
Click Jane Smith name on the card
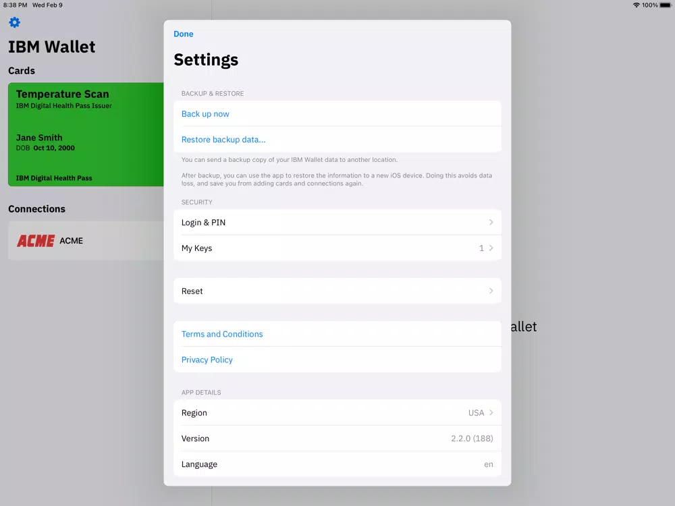(39, 138)
